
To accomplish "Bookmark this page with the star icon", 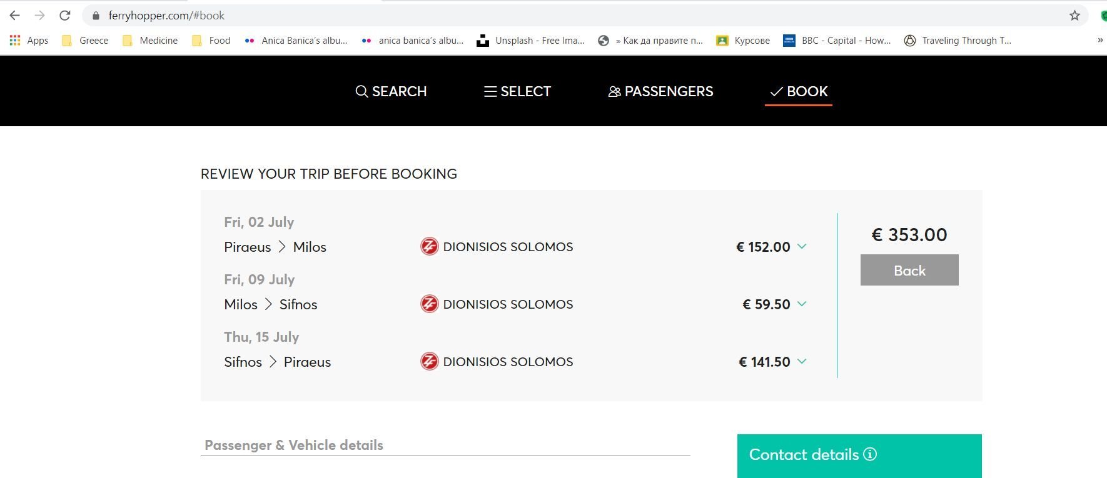I will tap(1074, 16).
